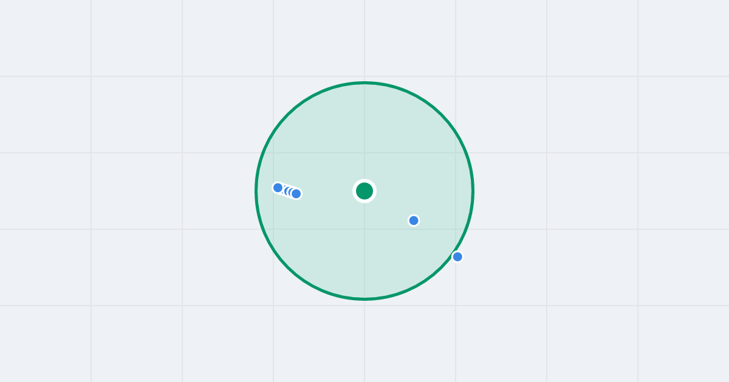
Task: Click grid intersection just above the edge blue dot
Action: click(x=456, y=229)
